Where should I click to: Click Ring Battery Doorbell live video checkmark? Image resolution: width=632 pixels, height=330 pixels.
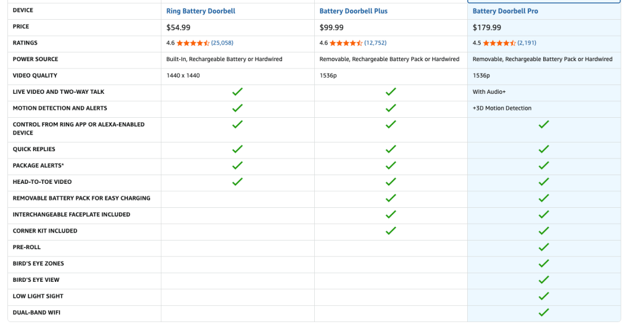click(x=237, y=92)
